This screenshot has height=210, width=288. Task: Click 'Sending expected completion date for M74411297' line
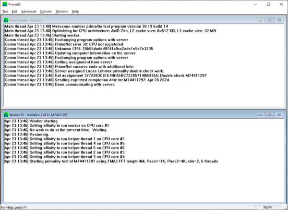click(86, 80)
